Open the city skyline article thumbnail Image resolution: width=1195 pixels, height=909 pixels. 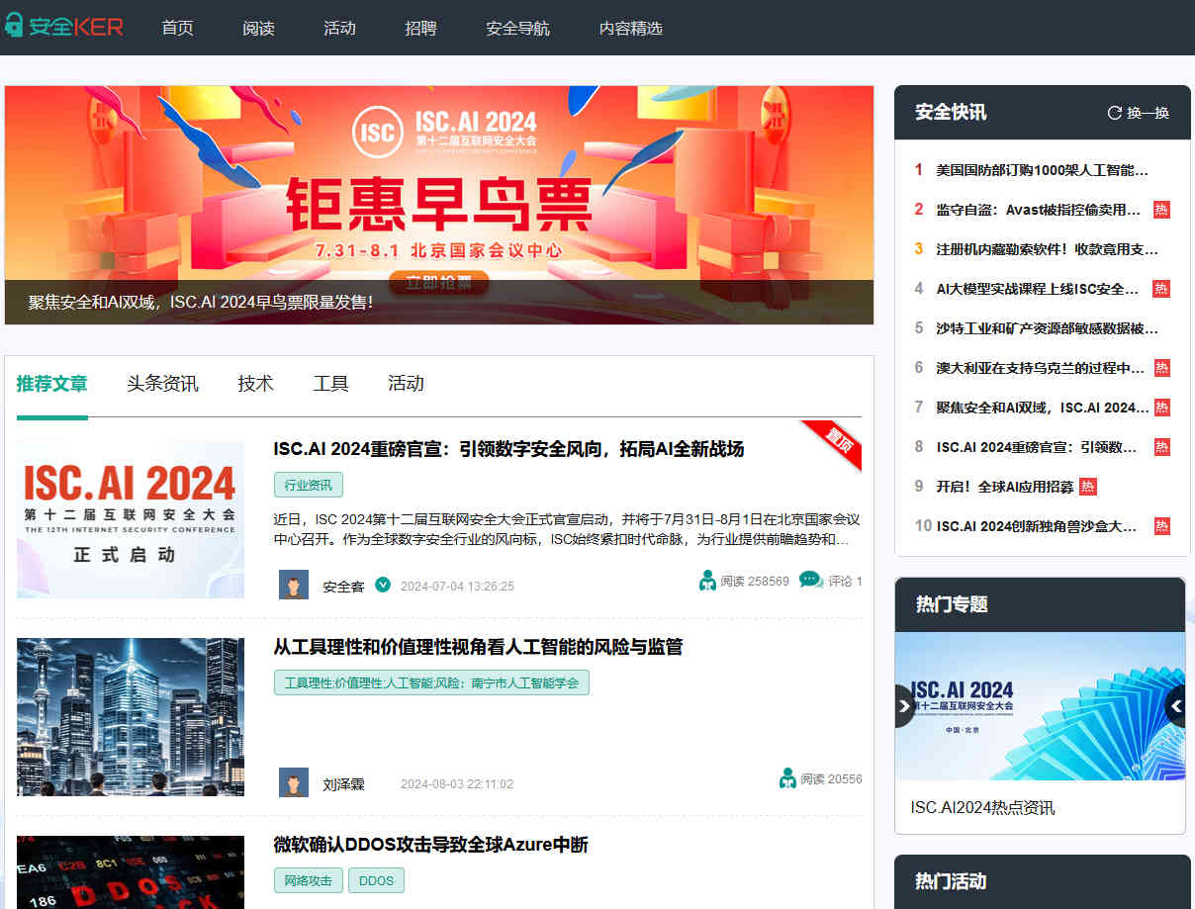[131, 716]
